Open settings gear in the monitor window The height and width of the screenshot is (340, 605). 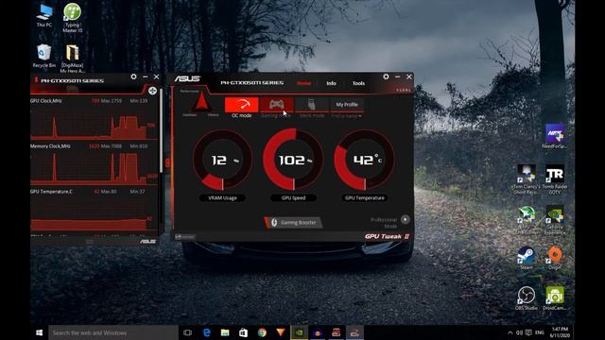click(133, 76)
